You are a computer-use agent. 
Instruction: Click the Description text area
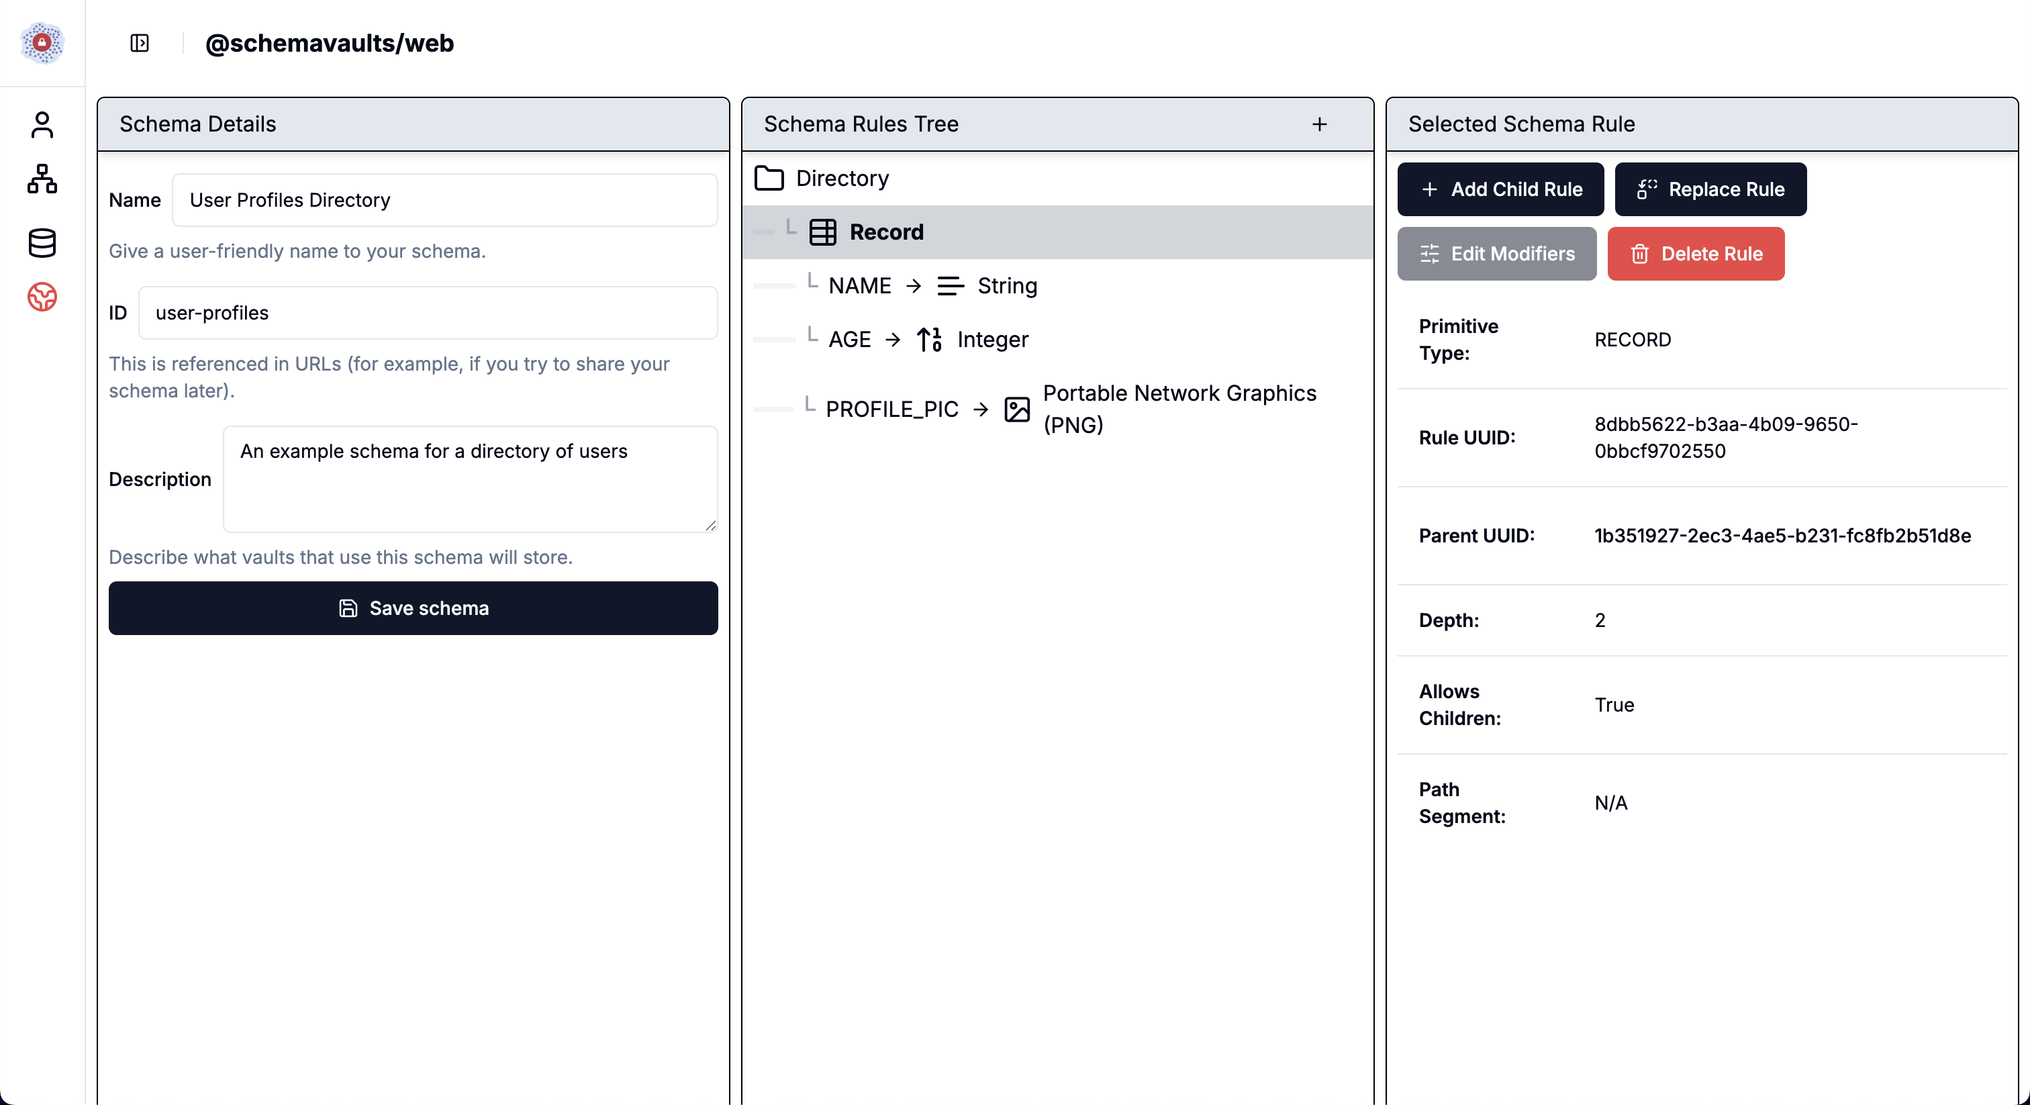pos(470,479)
